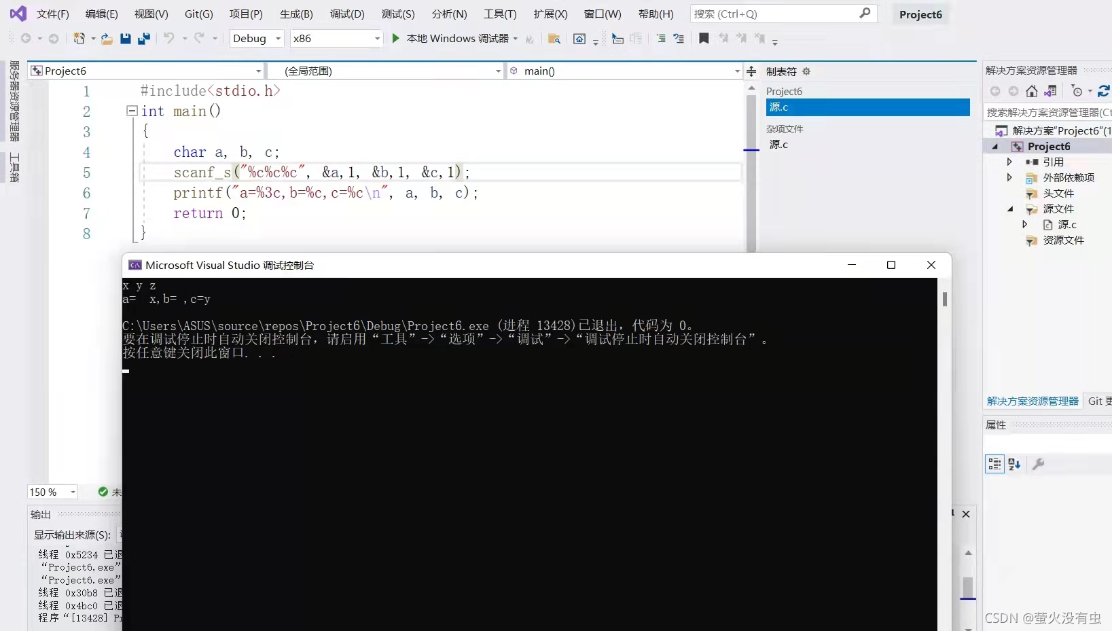Select the 解决方案"Project6" root node

[x=1061, y=131]
